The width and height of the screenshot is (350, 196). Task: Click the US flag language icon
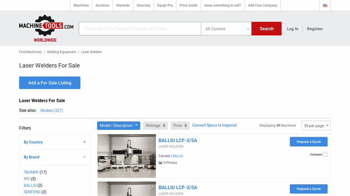coord(325,6)
